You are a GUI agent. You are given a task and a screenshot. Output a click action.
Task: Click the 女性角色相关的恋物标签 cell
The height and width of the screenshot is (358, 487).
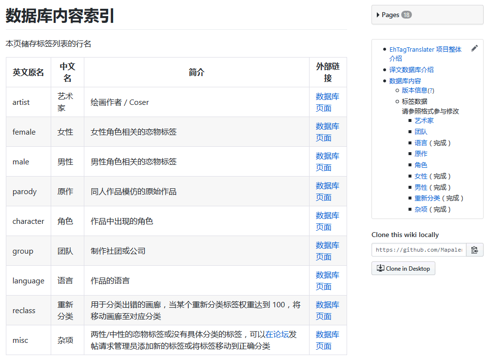[196, 132]
